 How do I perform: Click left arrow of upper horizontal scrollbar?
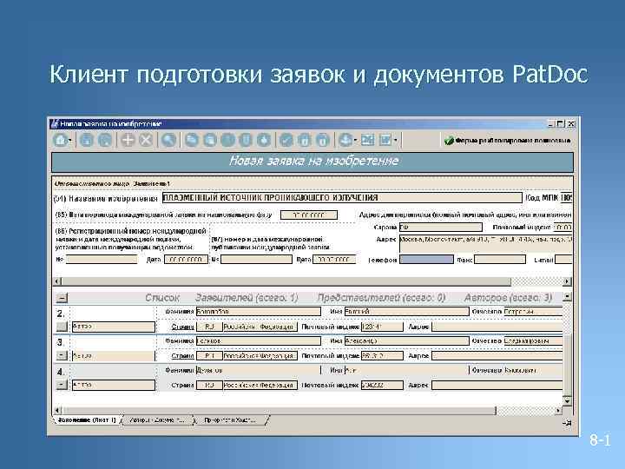click(57, 281)
